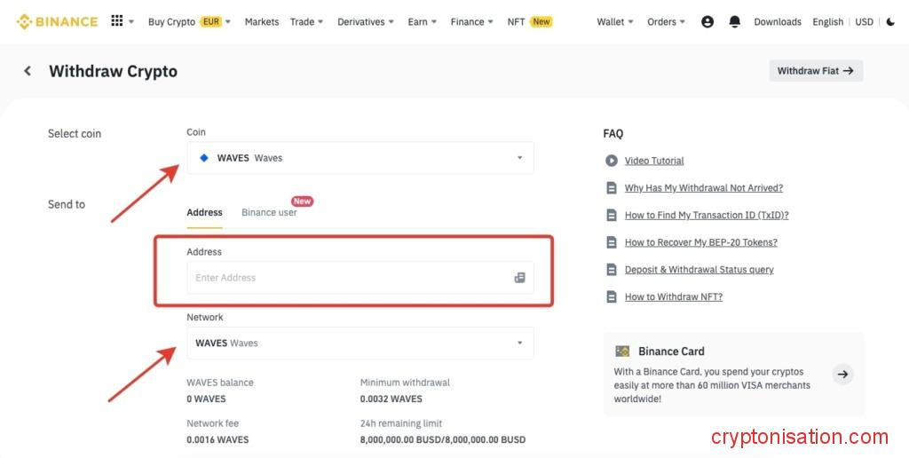Open 'Why Has My Withdrawal Not Arrived?' link

pyautogui.click(x=703, y=188)
